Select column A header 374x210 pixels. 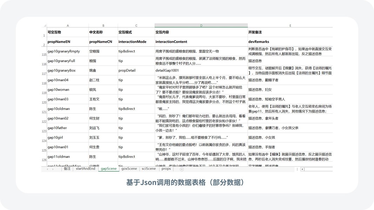(68, 26)
